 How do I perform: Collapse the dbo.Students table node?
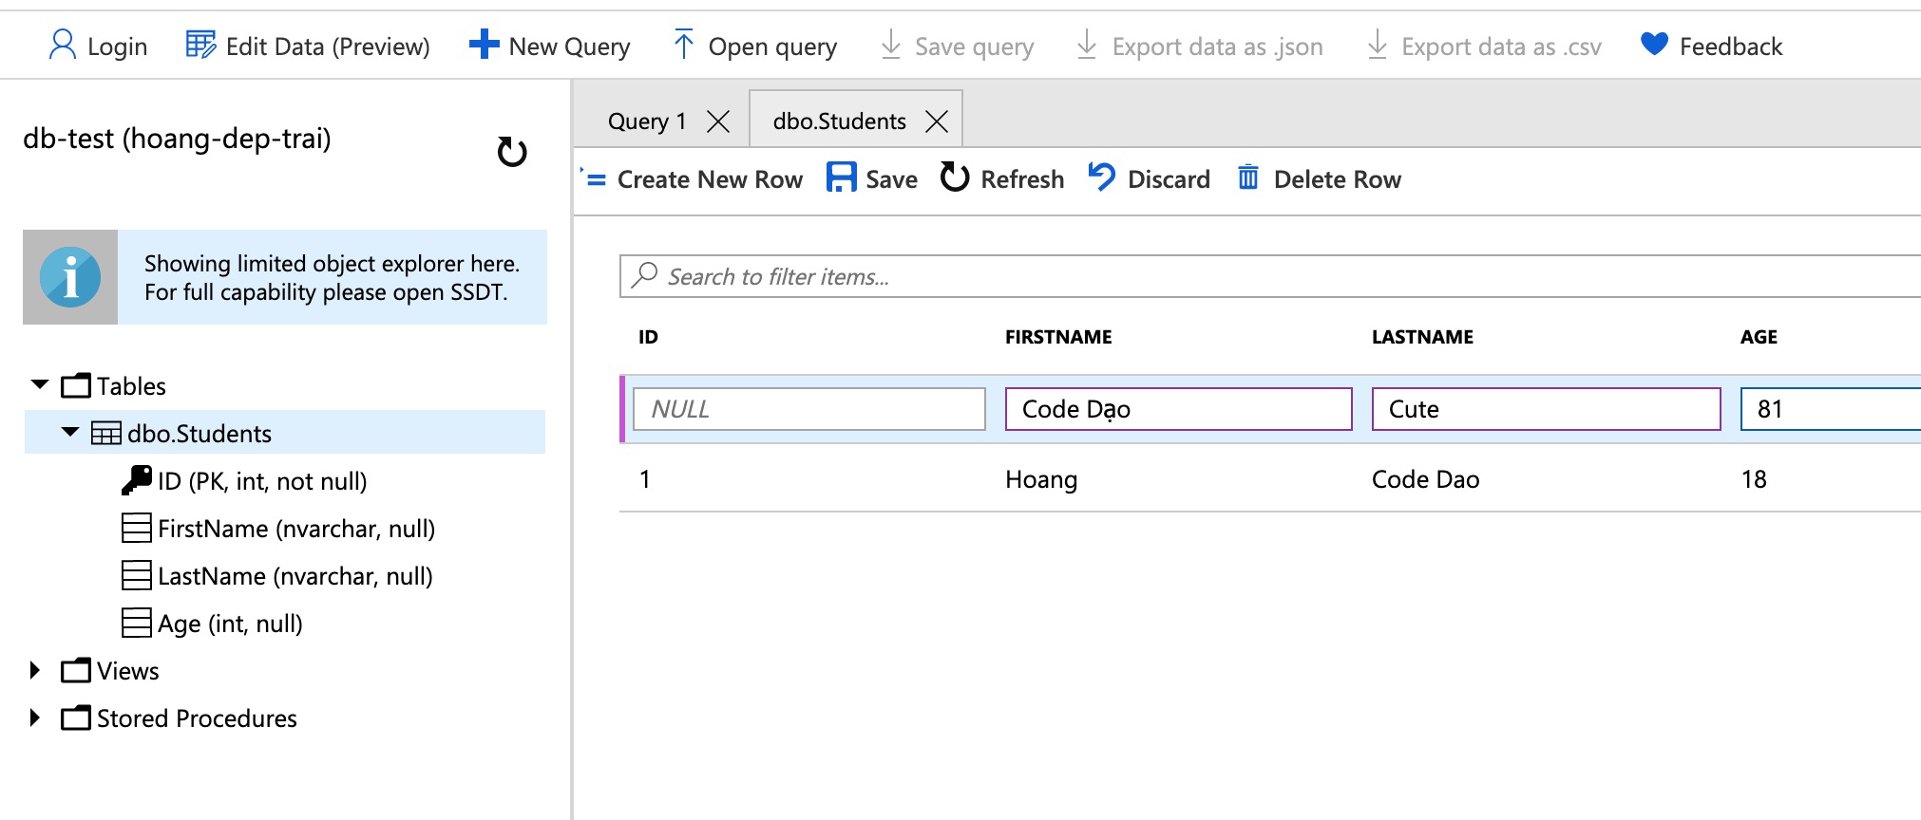coord(69,433)
